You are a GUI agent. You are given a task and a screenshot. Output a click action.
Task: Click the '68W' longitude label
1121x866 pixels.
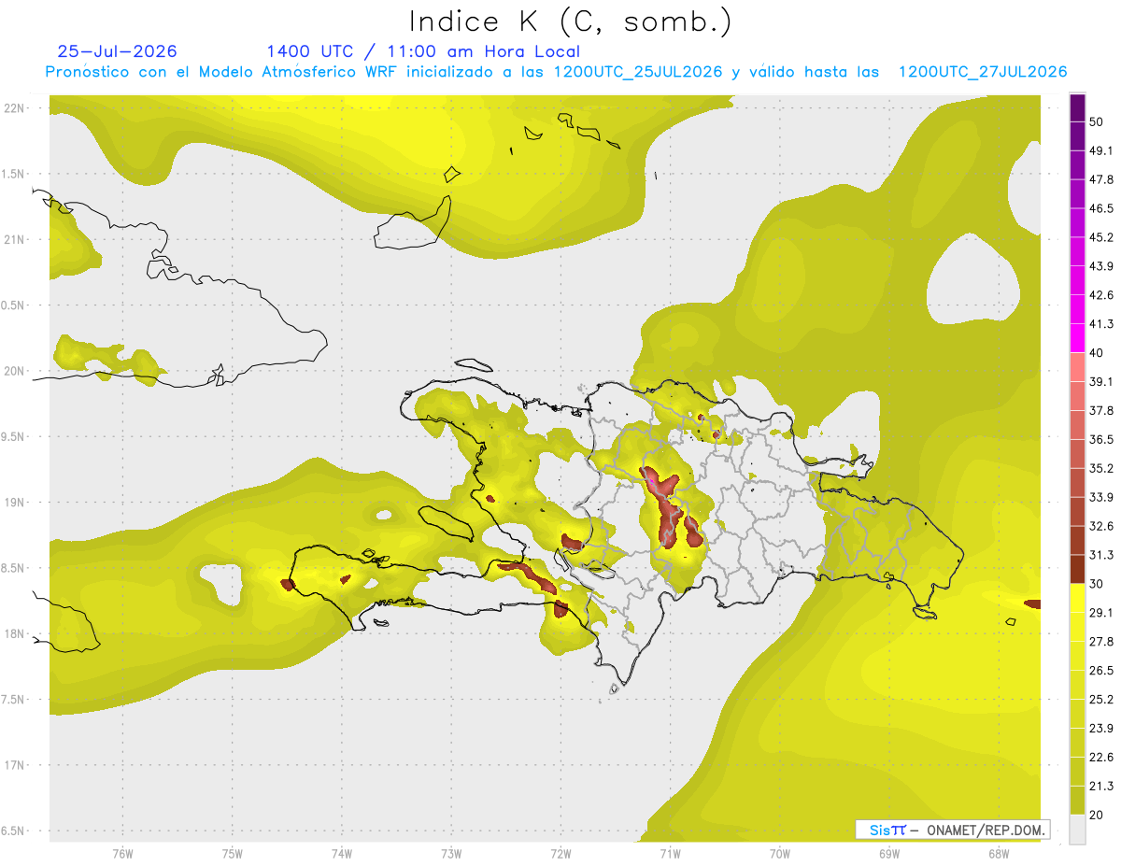pos(998,854)
